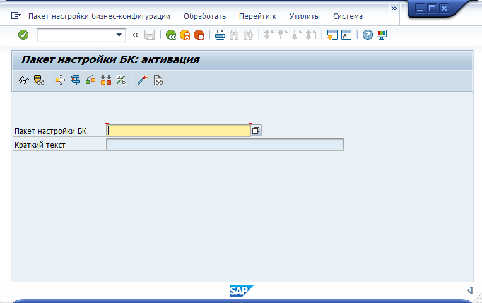Screen dimensions: 482x303
Task: Click the Create new session icon
Action: (332, 35)
